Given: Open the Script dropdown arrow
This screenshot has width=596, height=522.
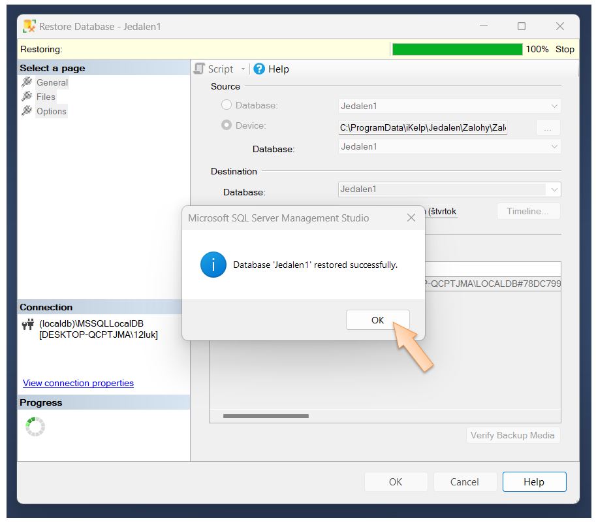Looking at the screenshot, I should (x=243, y=69).
